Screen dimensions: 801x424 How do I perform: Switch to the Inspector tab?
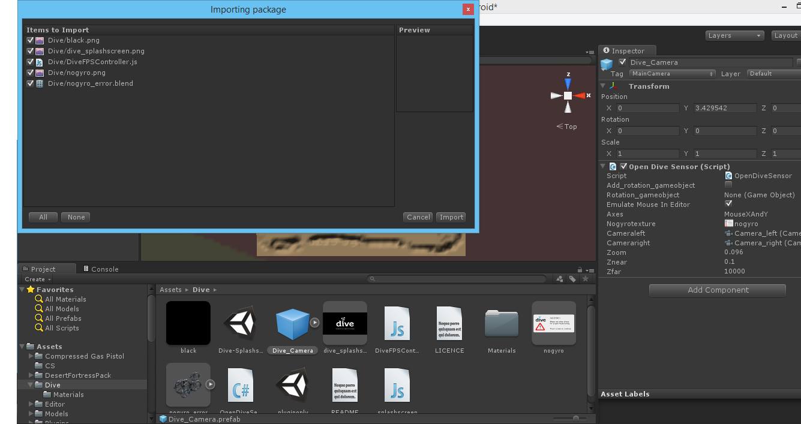coord(628,51)
